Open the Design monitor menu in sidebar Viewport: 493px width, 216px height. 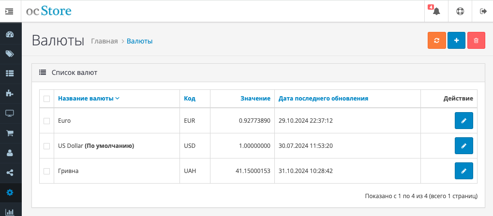[10, 114]
